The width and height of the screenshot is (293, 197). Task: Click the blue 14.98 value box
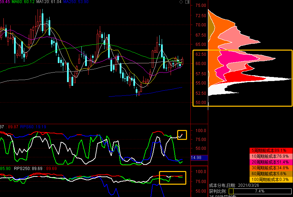click(199, 158)
